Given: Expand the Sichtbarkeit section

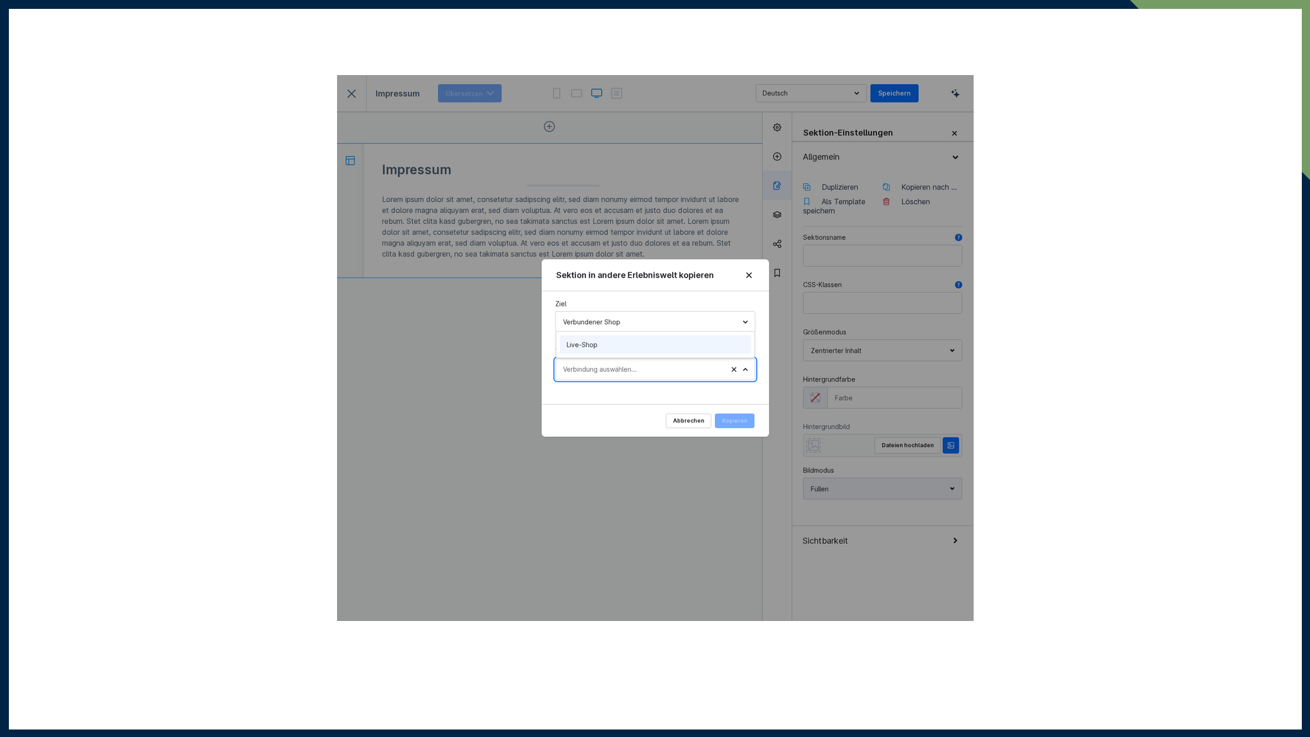Looking at the screenshot, I should click(882, 541).
